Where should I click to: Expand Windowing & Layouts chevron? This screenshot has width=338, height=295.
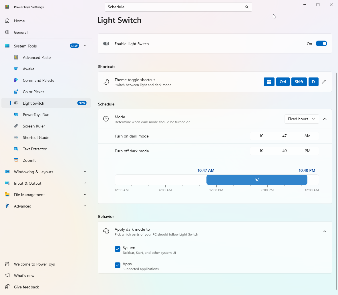[85, 172]
